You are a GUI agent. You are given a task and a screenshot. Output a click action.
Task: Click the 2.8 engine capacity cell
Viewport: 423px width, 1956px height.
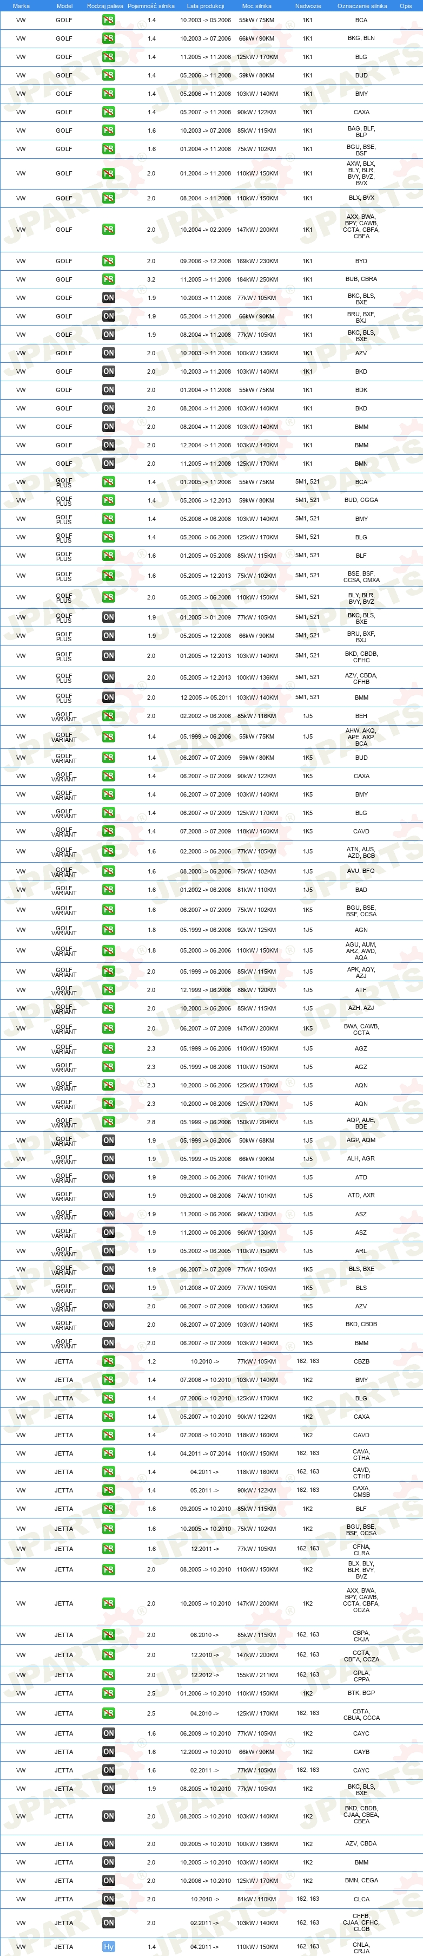click(151, 1122)
